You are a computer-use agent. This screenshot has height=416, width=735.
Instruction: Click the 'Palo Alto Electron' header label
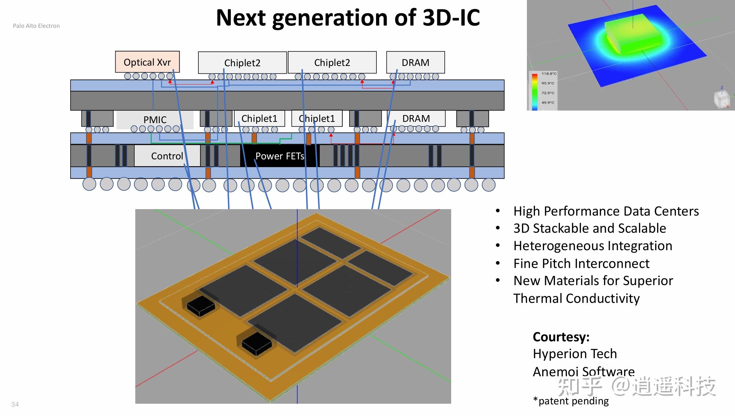tap(36, 26)
